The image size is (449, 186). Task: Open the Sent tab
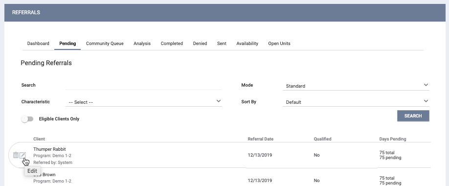222,44
